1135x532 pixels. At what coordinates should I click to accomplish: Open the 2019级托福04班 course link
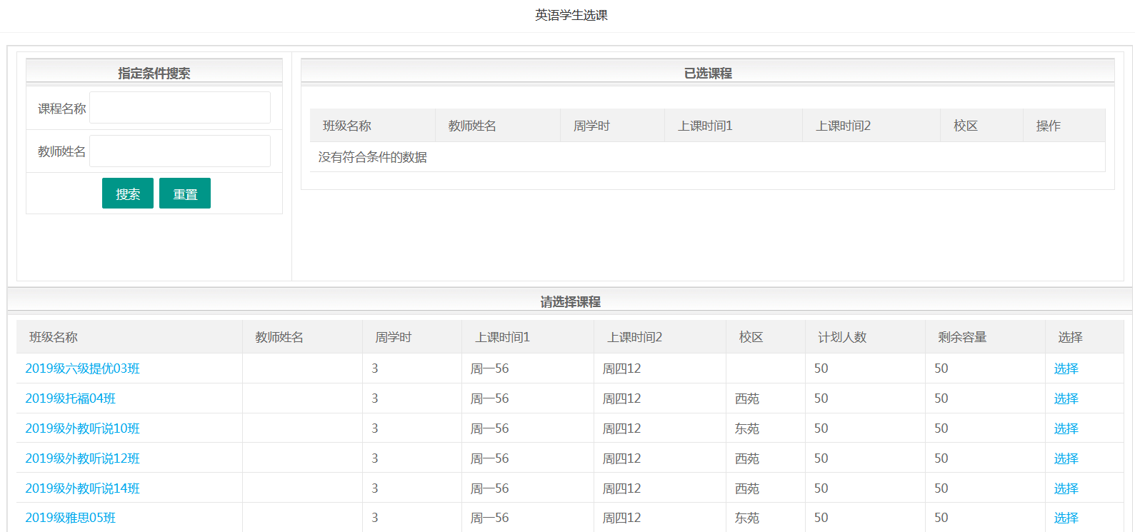(x=70, y=398)
